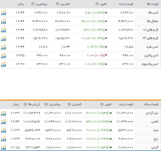Open ربع coin label
Image resolution: width=161 pixels, height=151 pixels.
(x=156, y=139)
